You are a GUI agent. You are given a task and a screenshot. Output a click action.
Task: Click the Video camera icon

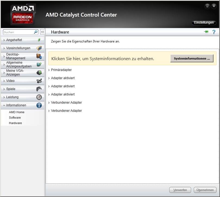pyautogui.click(x=39, y=81)
